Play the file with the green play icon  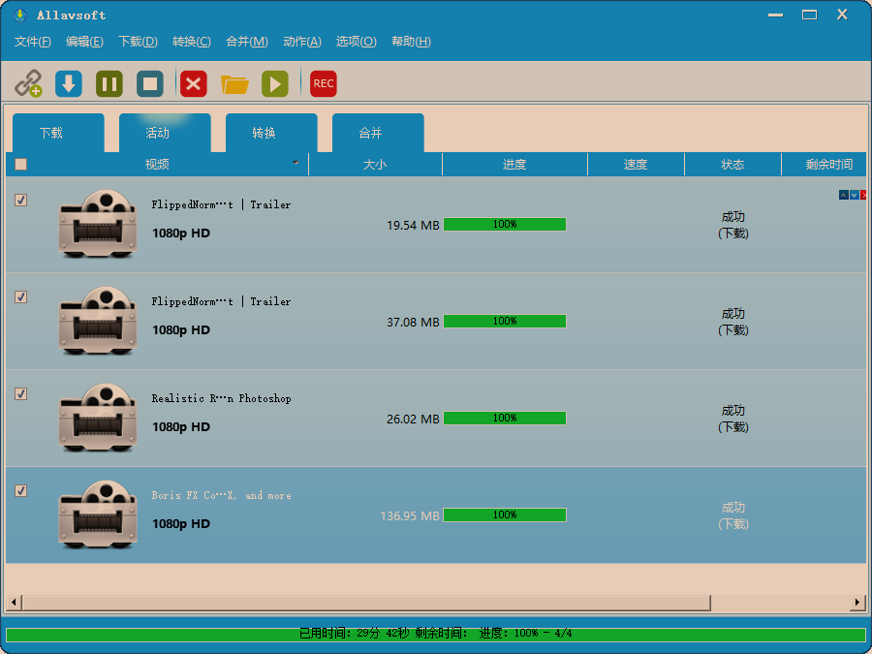coord(275,83)
